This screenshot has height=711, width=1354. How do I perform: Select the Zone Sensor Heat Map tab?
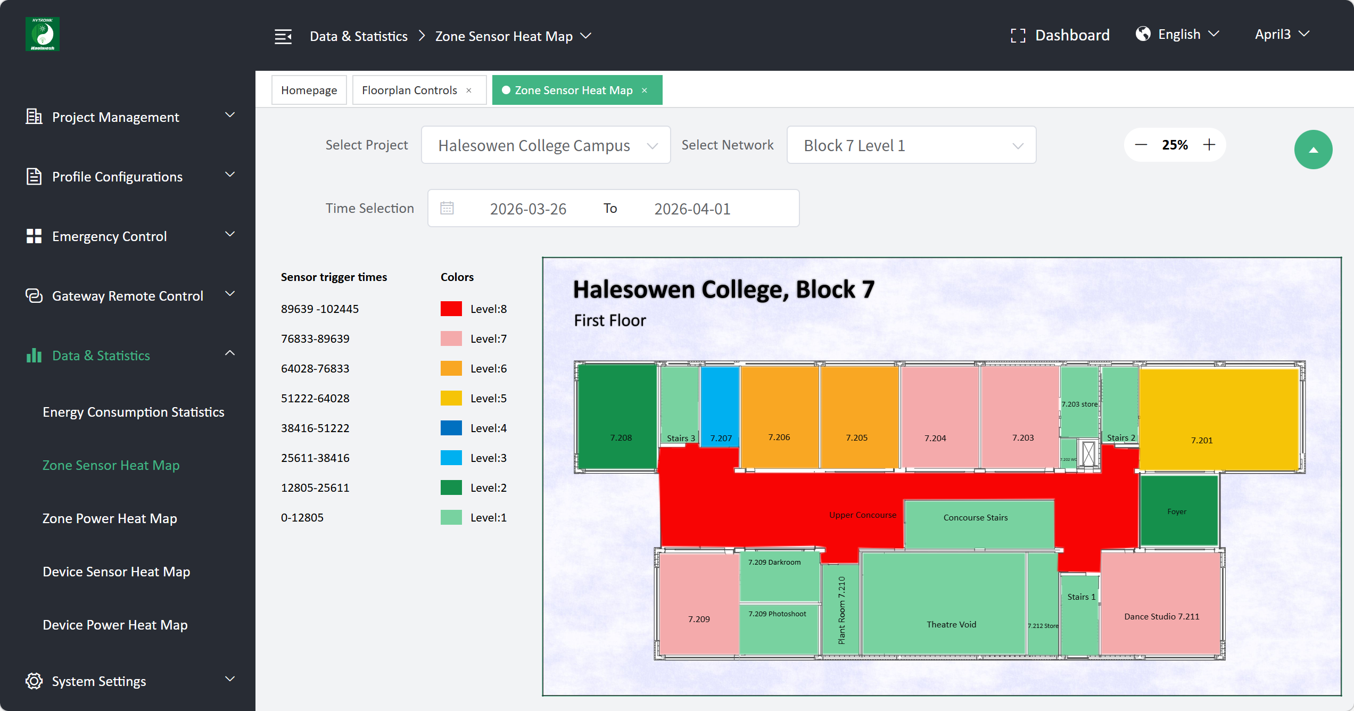(x=574, y=90)
